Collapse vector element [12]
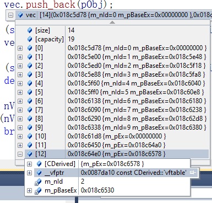 click(x=20, y=154)
